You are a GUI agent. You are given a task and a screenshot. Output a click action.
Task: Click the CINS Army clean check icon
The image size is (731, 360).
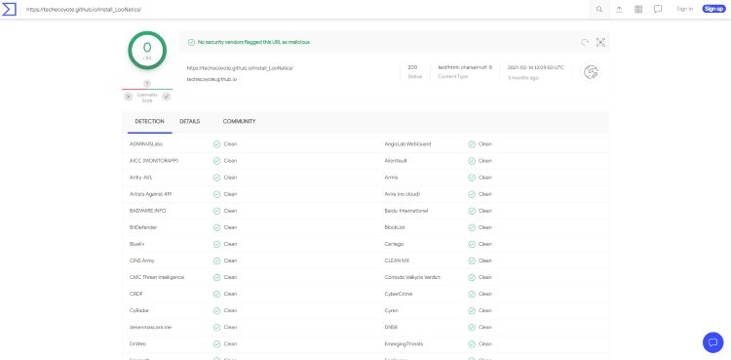tap(216, 260)
